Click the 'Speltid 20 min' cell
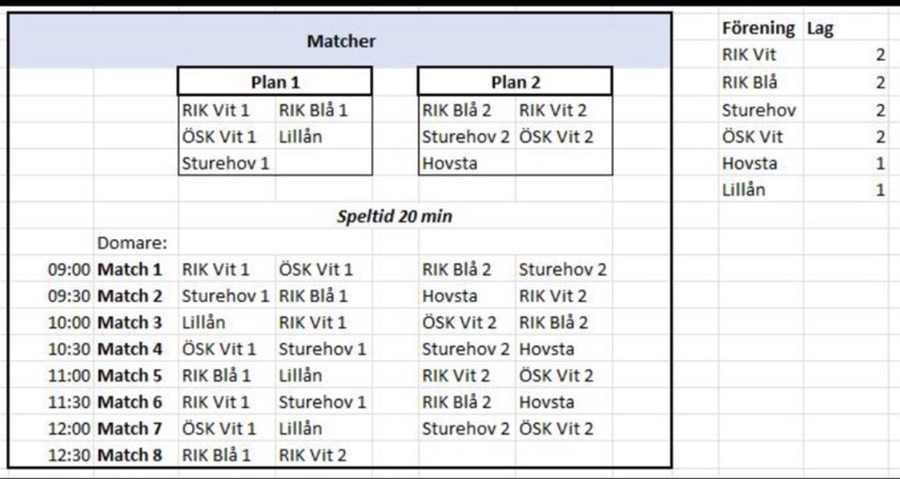The width and height of the screenshot is (900, 479). [395, 216]
